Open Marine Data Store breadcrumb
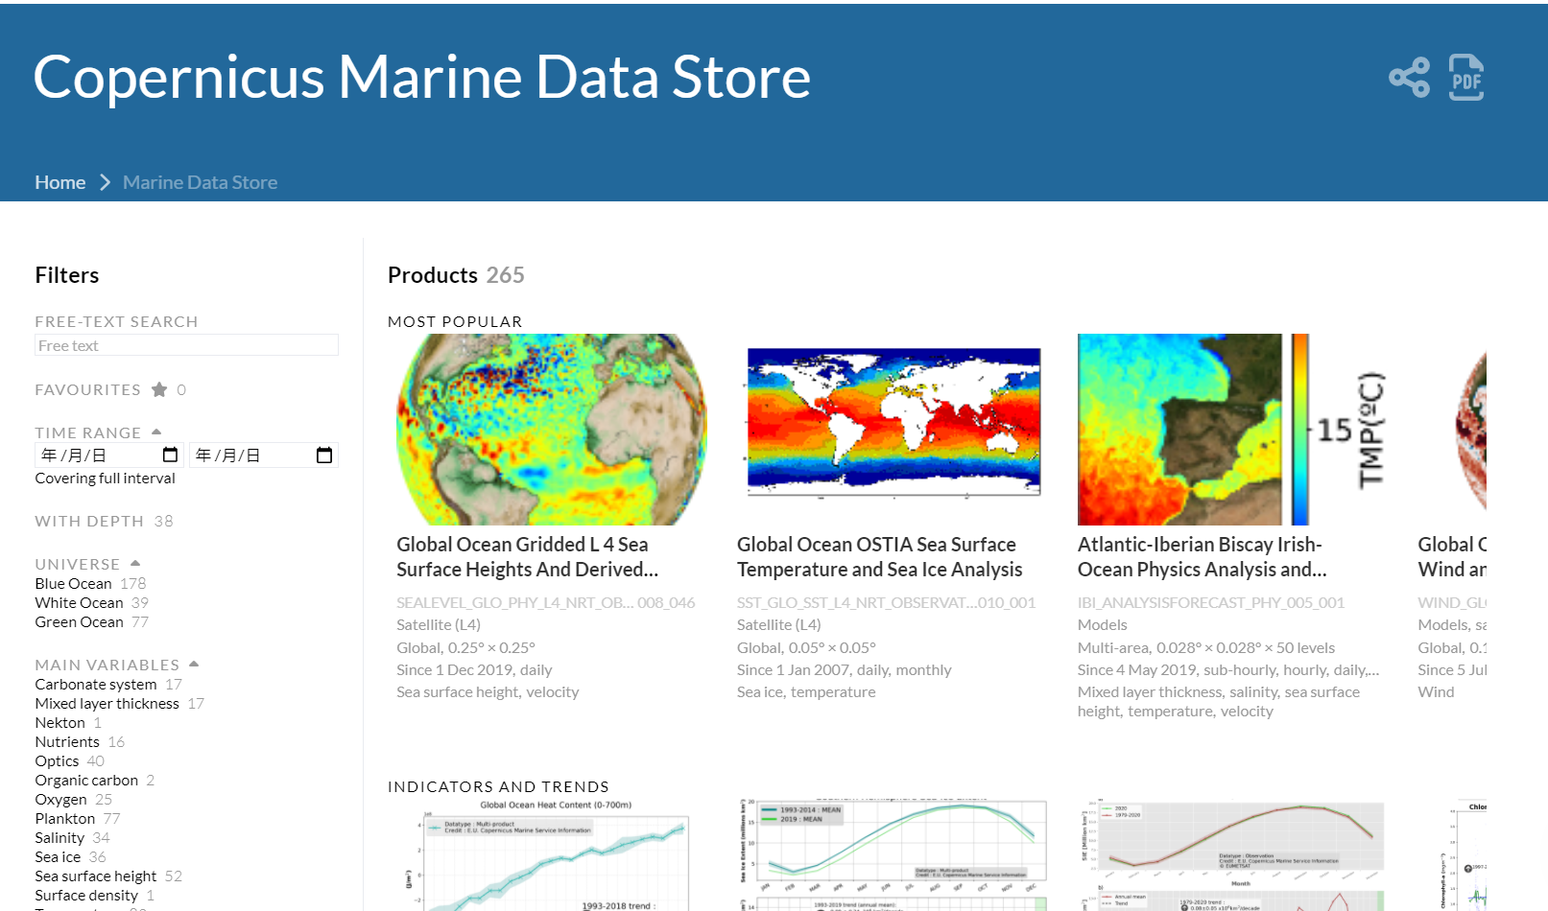The width and height of the screenshot is (1548, 911). click(200, 182)
